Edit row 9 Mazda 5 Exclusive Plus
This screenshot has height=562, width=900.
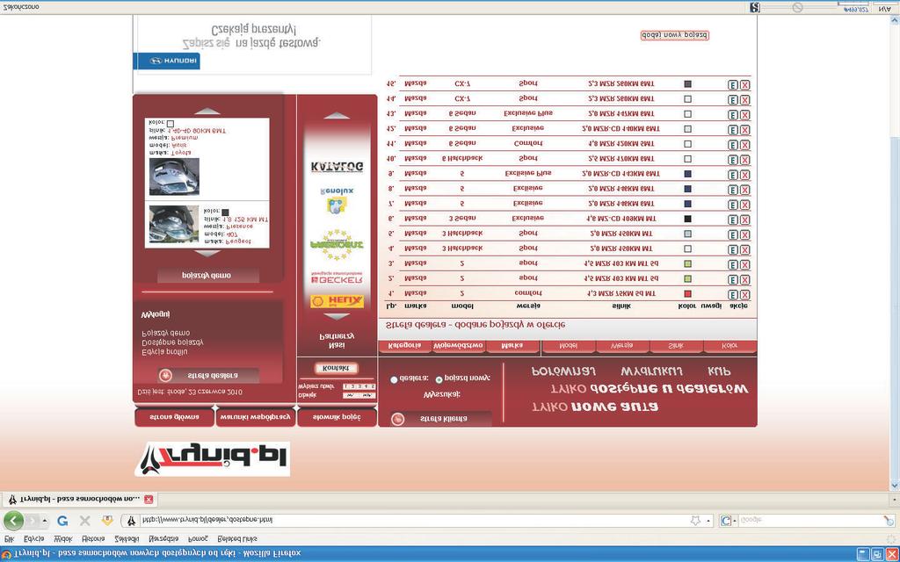732,175
